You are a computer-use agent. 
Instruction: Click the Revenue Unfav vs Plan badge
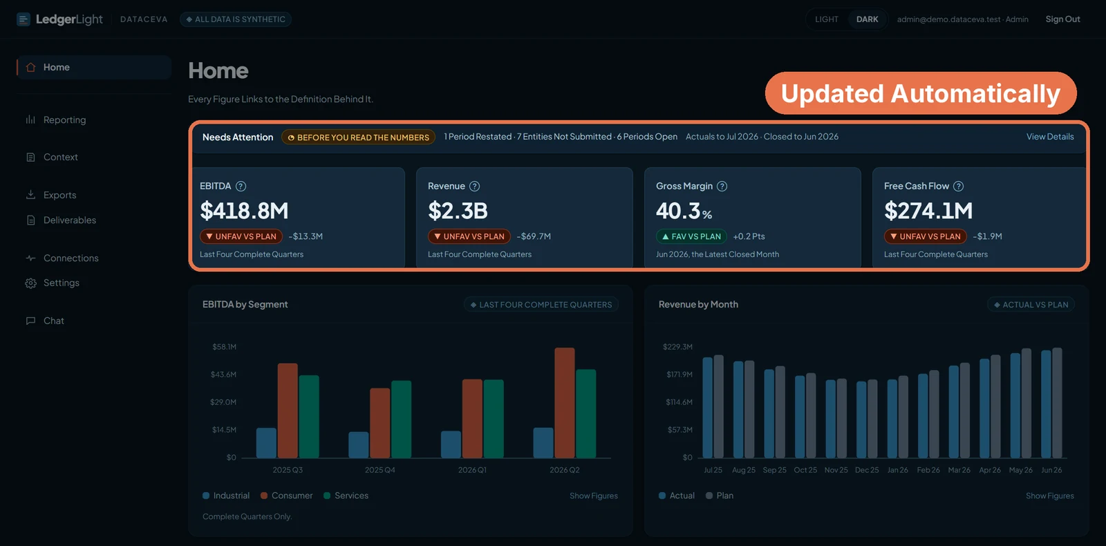coord(469,236)
